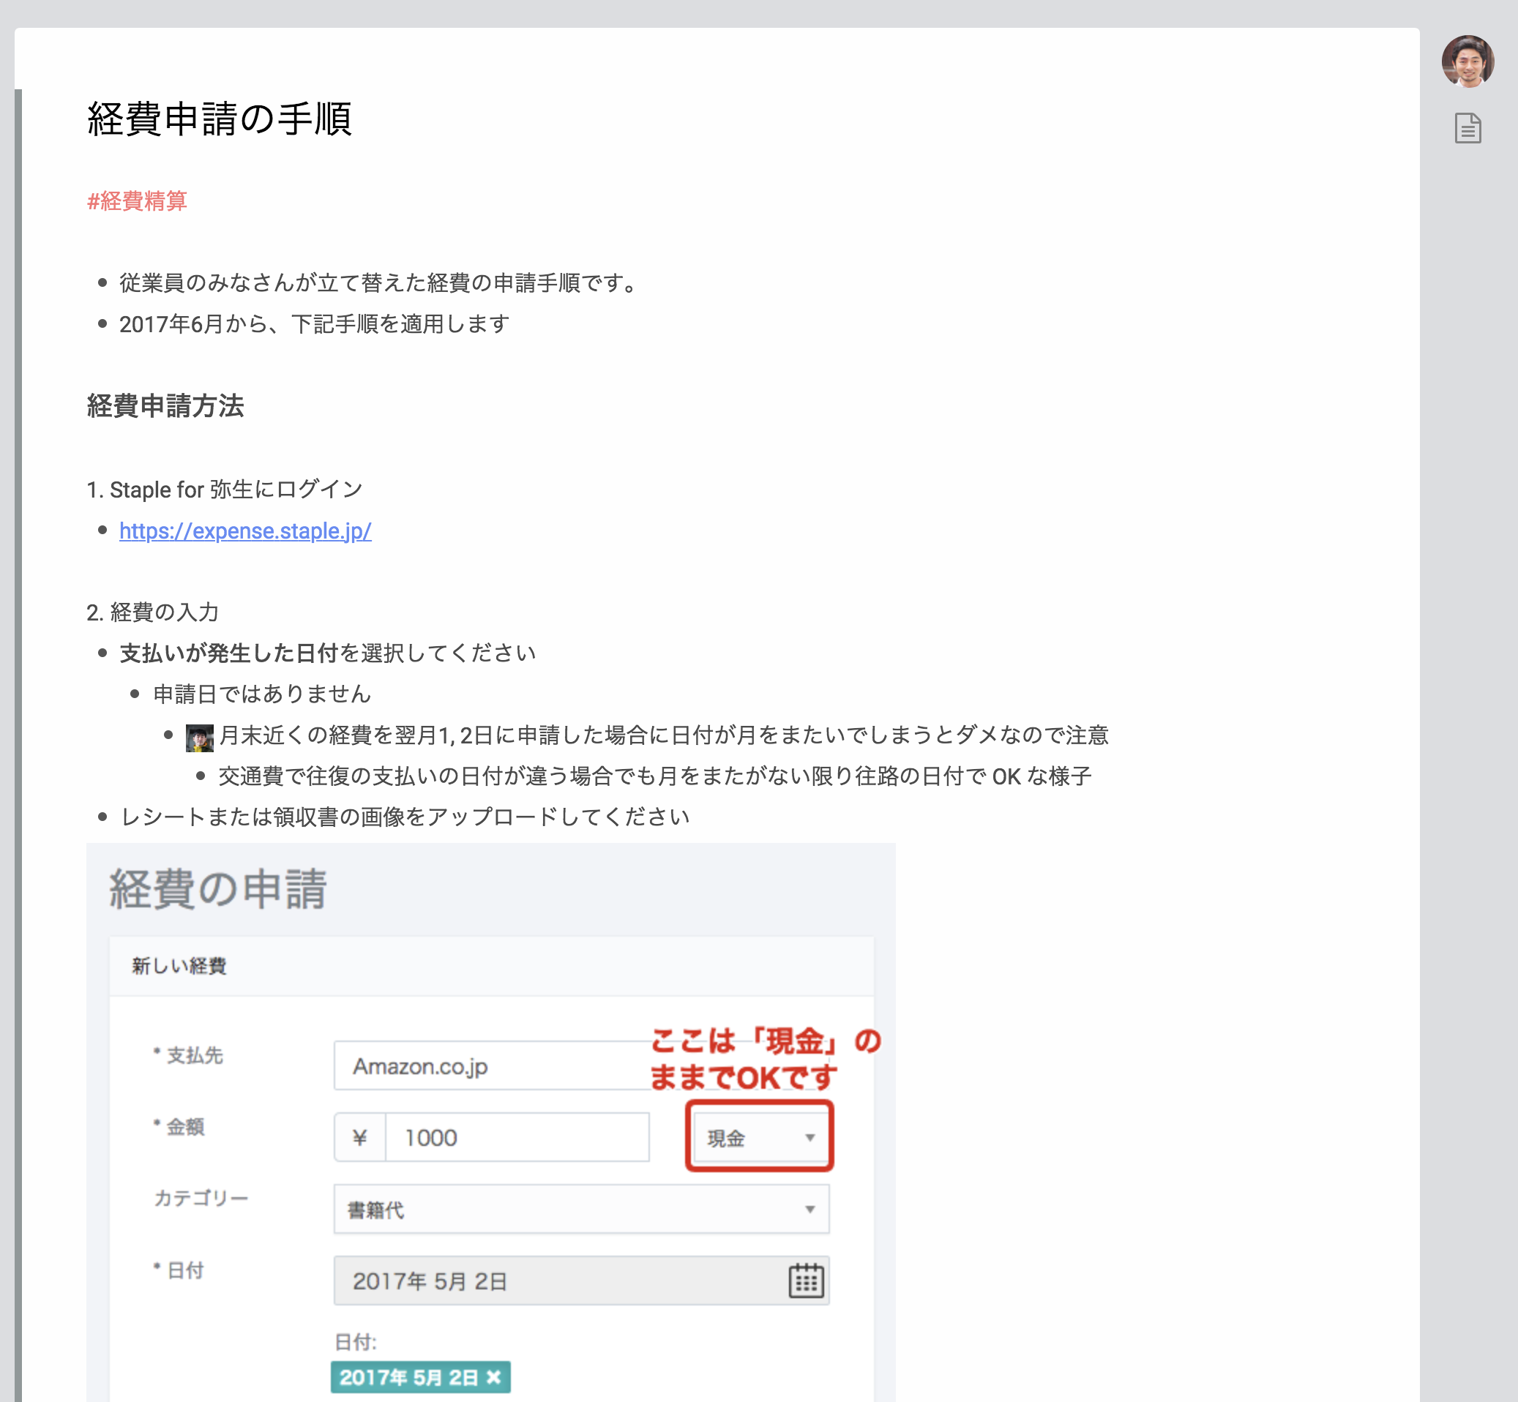
Task: Click the calendar icon in date field
Action: click(805, 1281)
